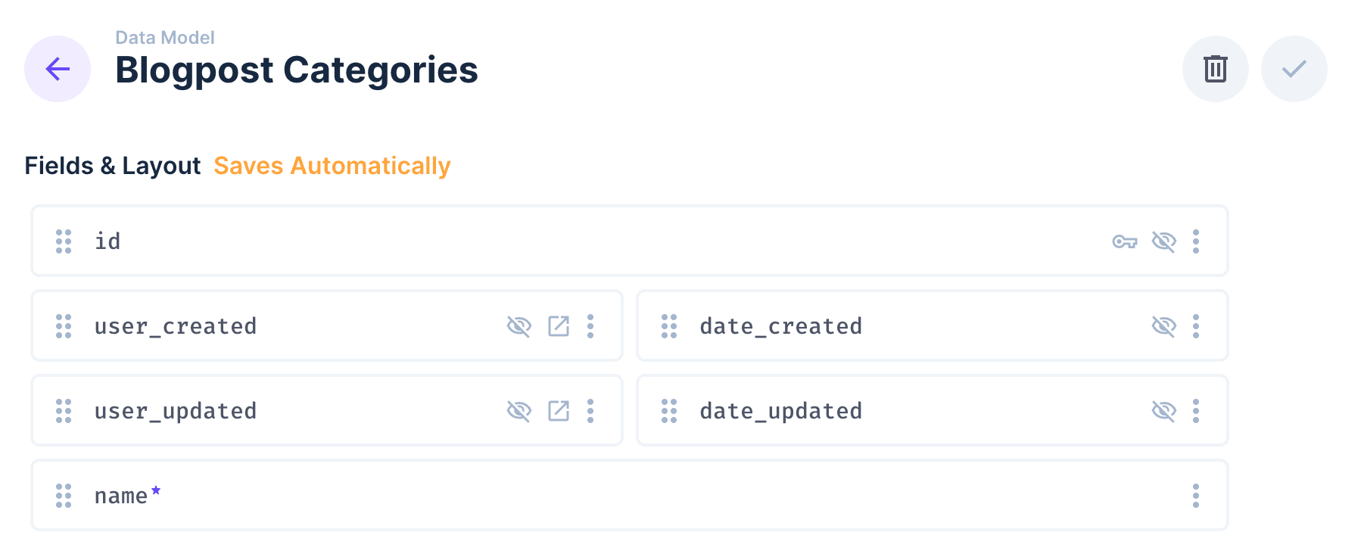Open options menu for id field

[1196, 241]
